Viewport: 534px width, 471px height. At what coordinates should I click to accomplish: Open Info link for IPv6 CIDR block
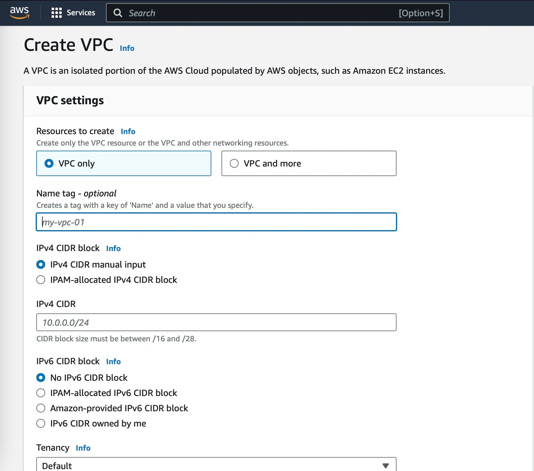coord(113,362)
